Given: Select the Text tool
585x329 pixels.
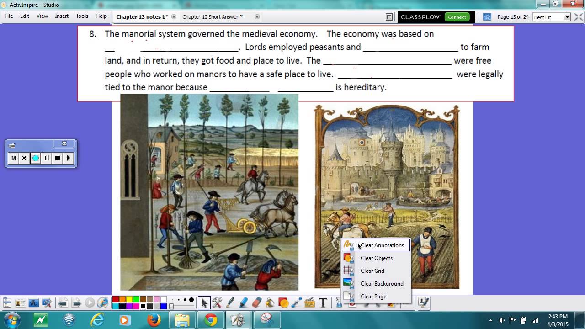Looking at the screenshot, I should coord(323,302).
